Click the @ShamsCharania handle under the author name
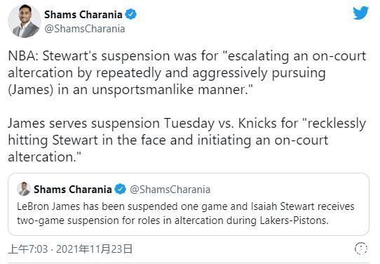The width and height of the screenshot is (380, 264). click(85, 29)
